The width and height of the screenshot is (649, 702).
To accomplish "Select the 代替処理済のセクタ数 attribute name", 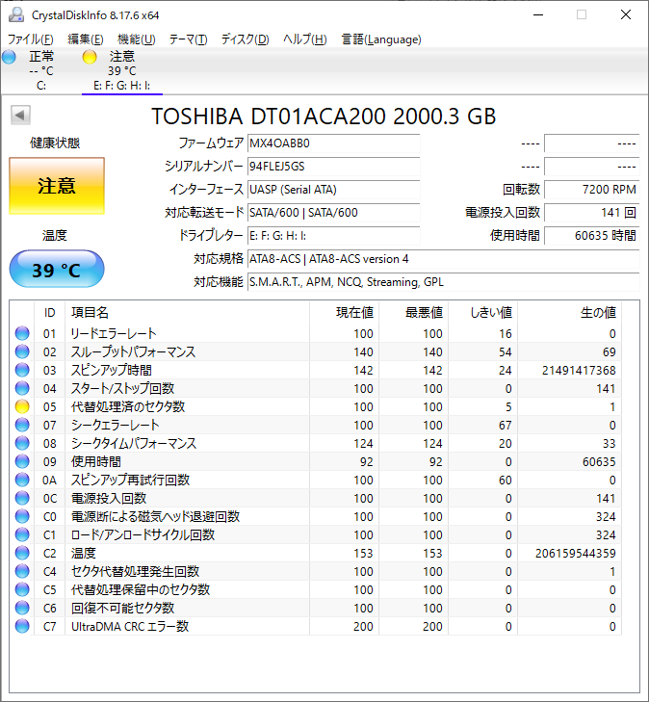I will point(128,406).
